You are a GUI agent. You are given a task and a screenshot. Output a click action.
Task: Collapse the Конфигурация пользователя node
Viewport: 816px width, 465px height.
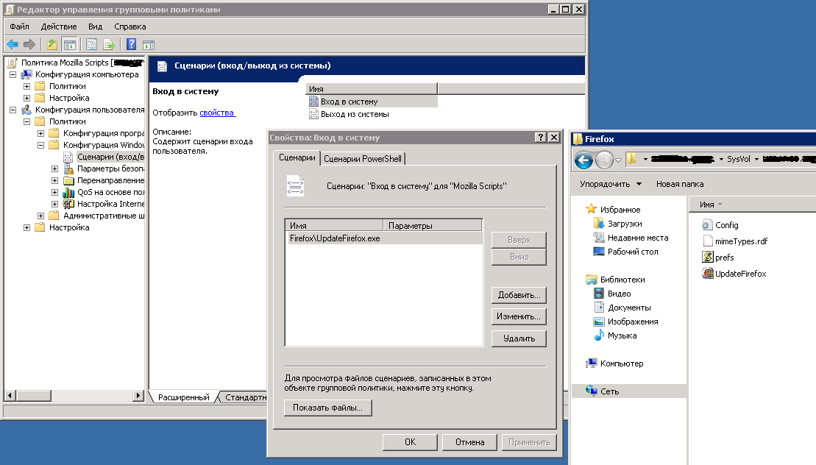(13, 110)
